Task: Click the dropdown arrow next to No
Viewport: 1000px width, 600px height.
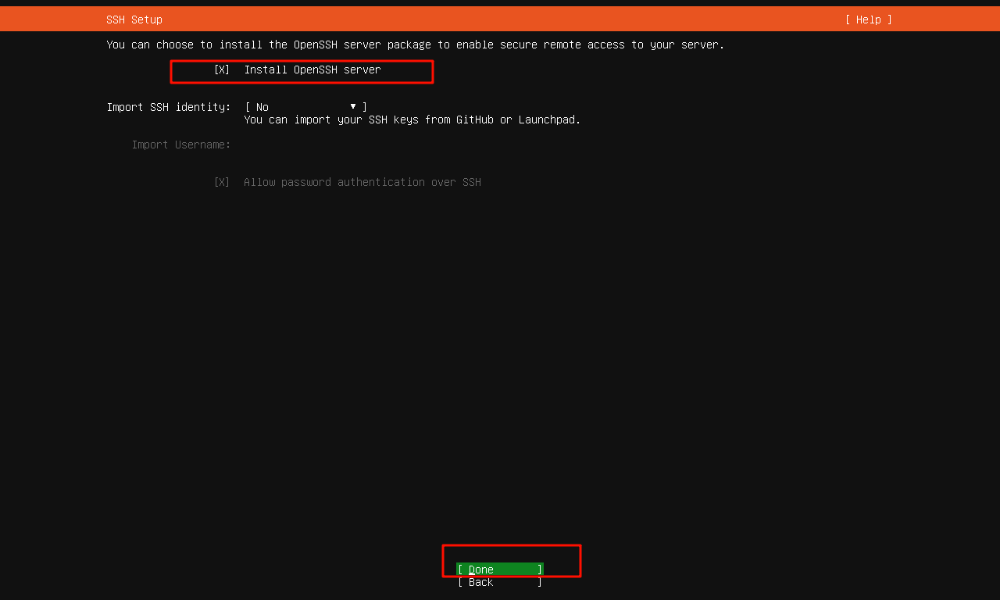Action: click(x=353, y=106)
